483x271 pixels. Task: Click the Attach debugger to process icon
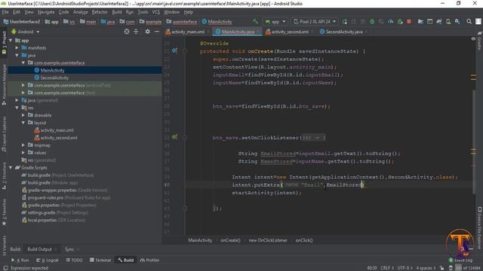(x=400, y=22)
